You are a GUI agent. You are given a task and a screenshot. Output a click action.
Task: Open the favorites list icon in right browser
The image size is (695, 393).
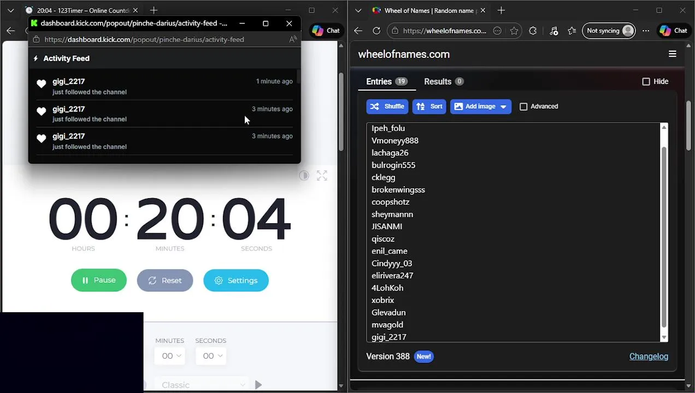pos(572,31)
